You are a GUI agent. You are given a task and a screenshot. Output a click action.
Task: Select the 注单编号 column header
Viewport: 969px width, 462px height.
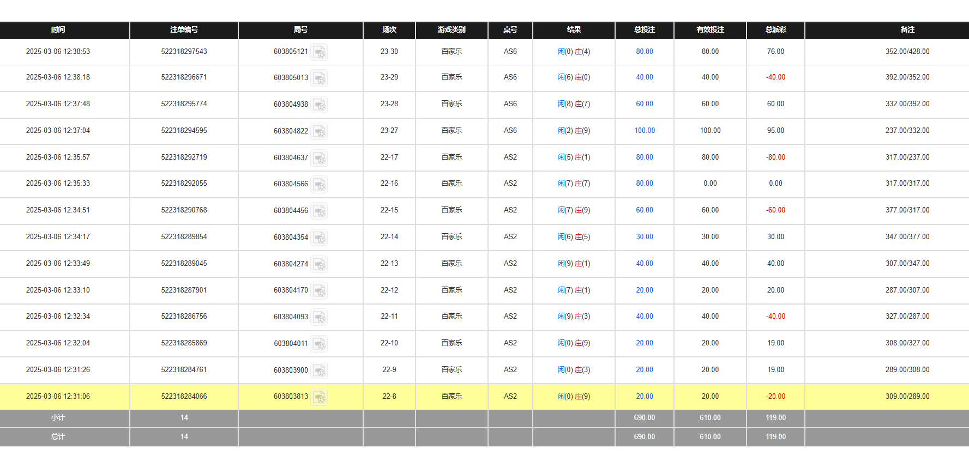pyautogui.click(x=184, y=30)
